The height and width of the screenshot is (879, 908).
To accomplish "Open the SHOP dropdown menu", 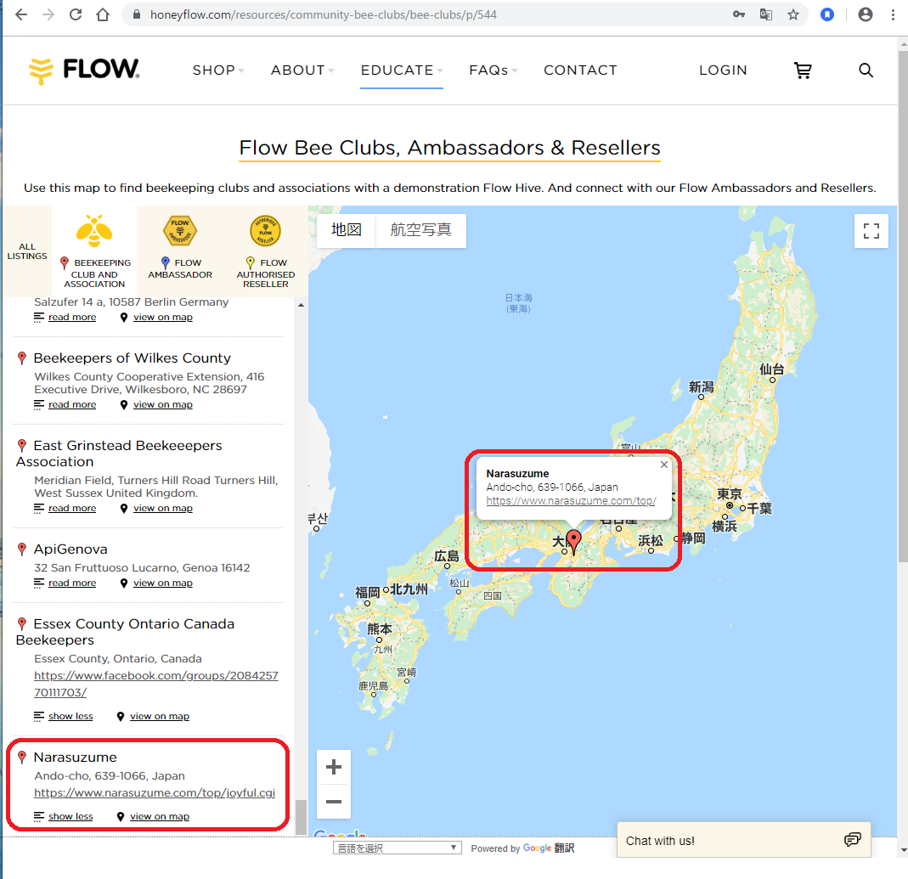I will coord(218,70).
